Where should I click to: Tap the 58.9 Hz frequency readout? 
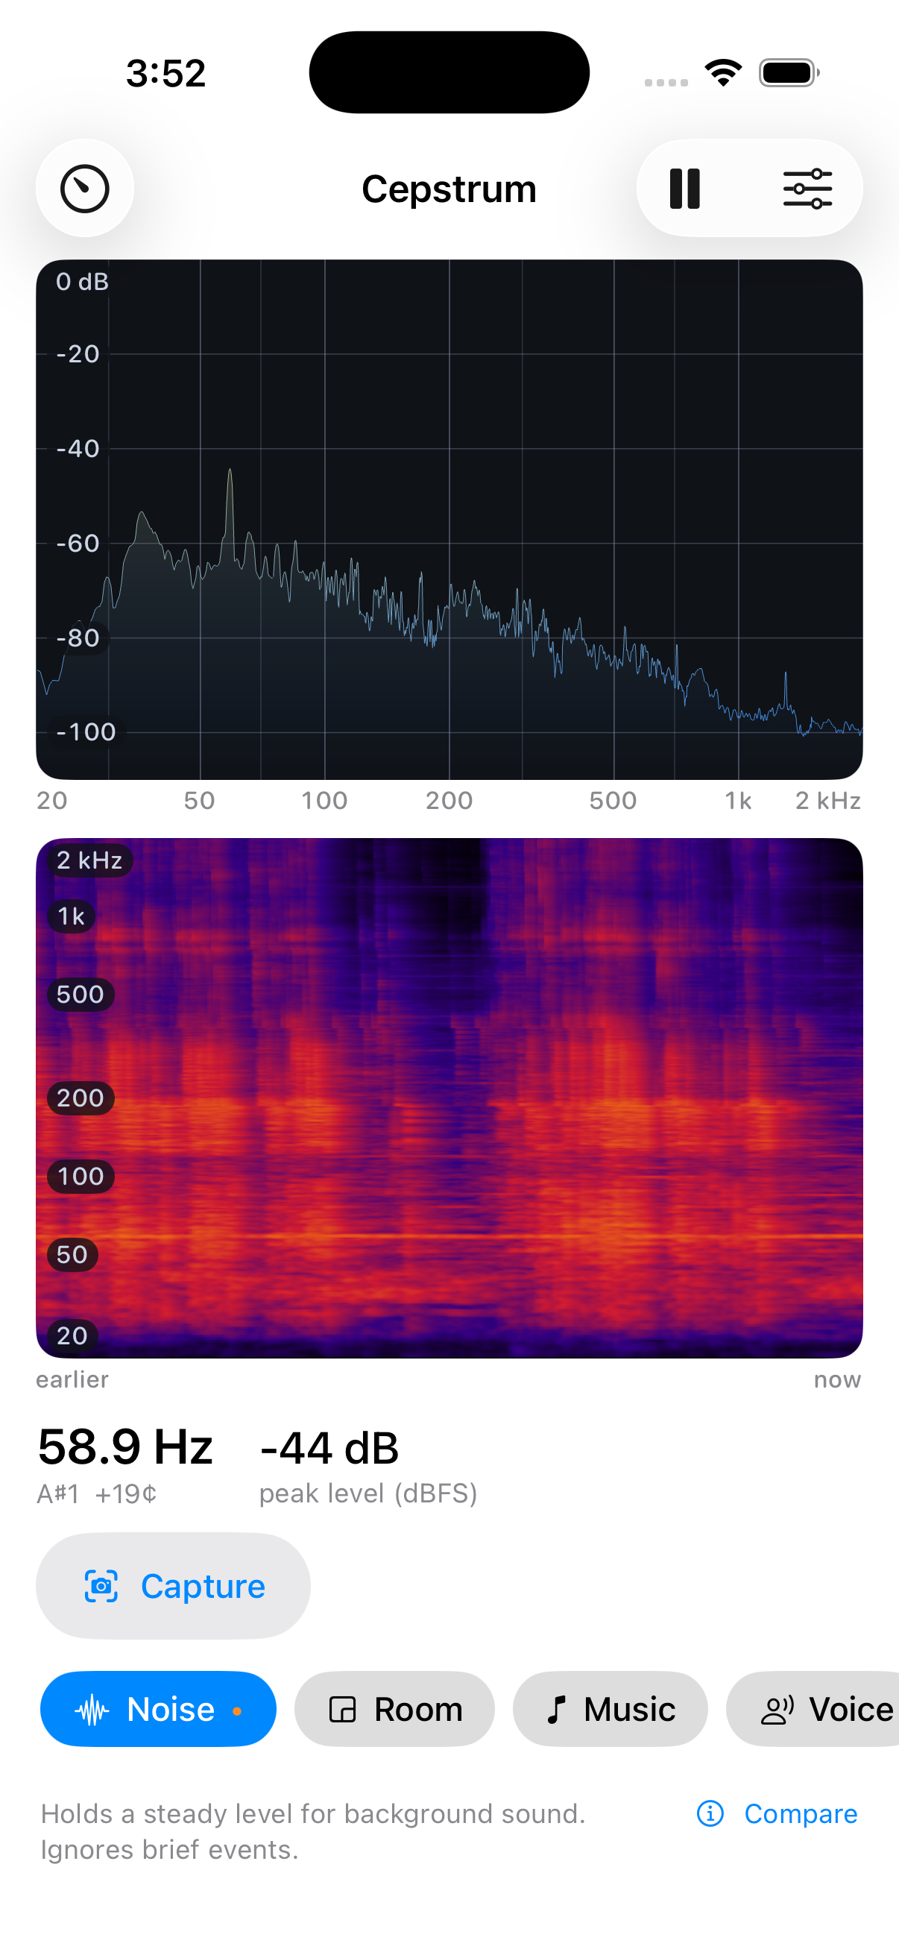coord(125,1446)
